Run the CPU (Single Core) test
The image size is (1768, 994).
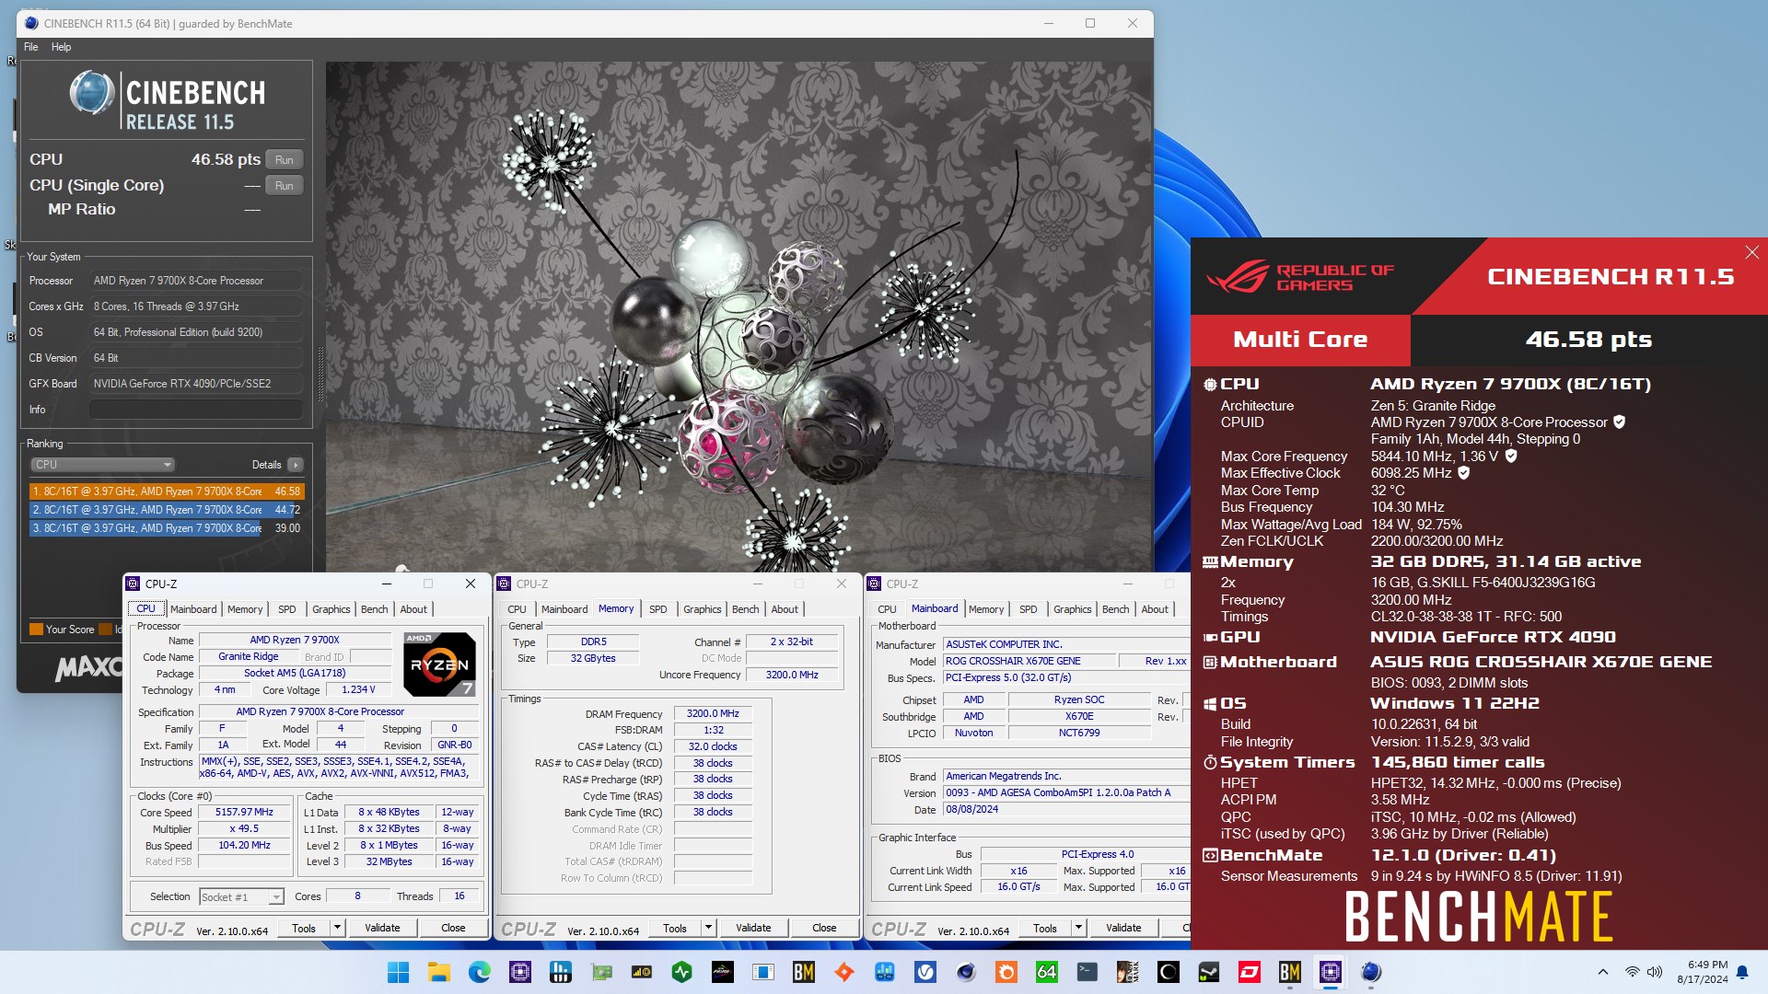pos(285,185)
